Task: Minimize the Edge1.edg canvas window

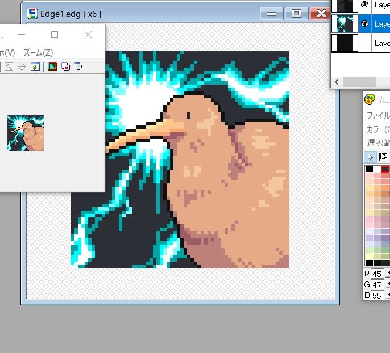Action: [271, 14]
